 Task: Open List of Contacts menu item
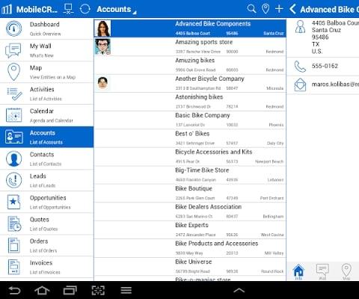(47, 158)
